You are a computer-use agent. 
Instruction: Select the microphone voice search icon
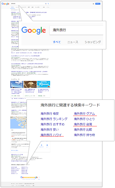click(46, 4)
